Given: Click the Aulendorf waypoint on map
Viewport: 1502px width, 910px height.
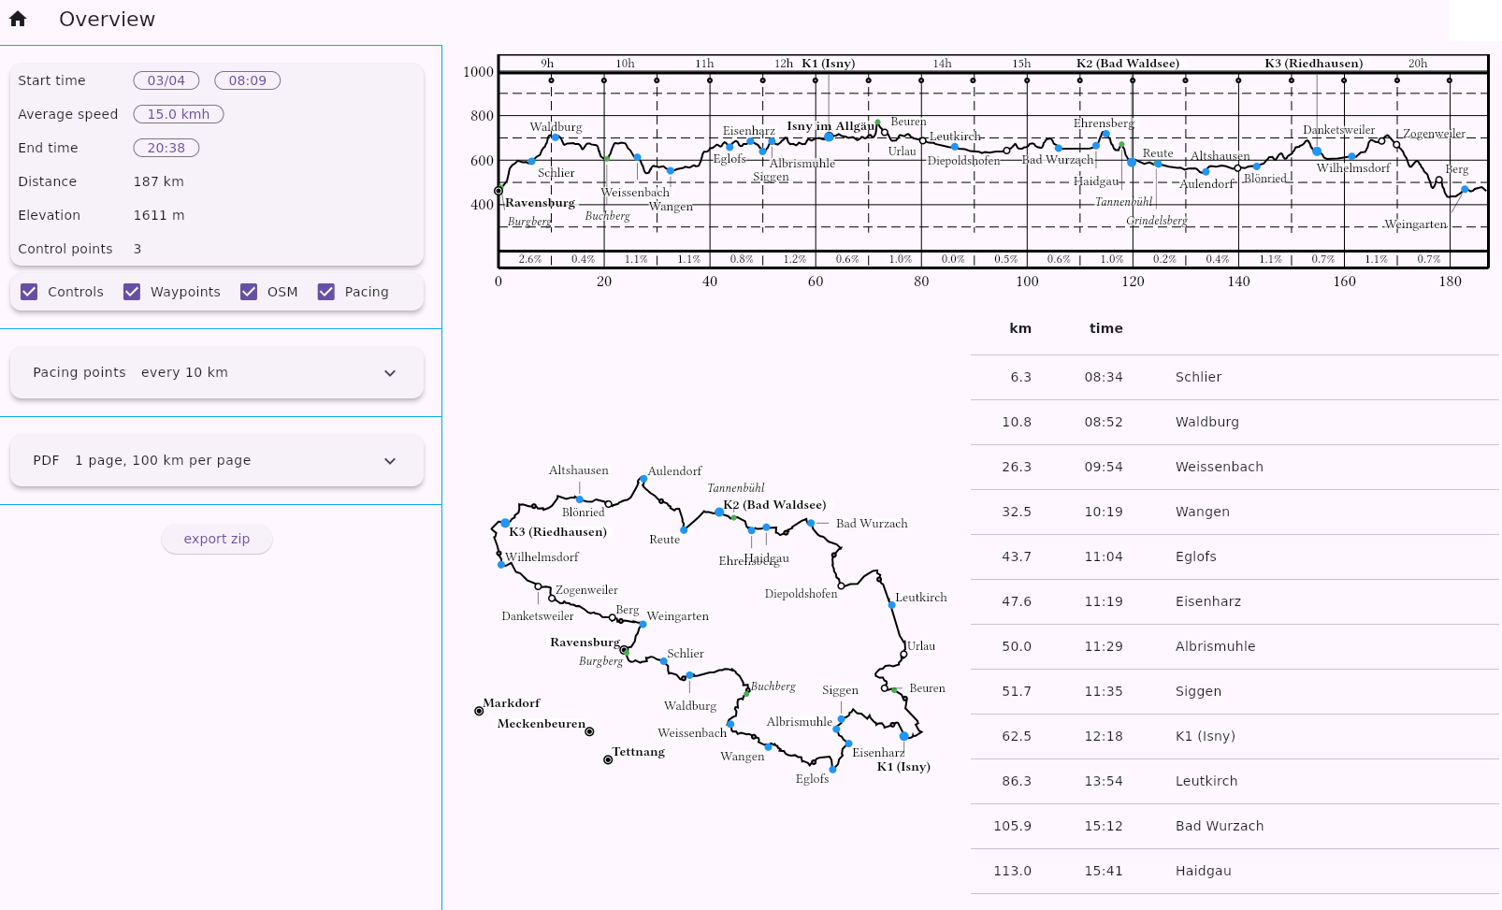Looking at the screenshot, I should (x=643, y=479).
